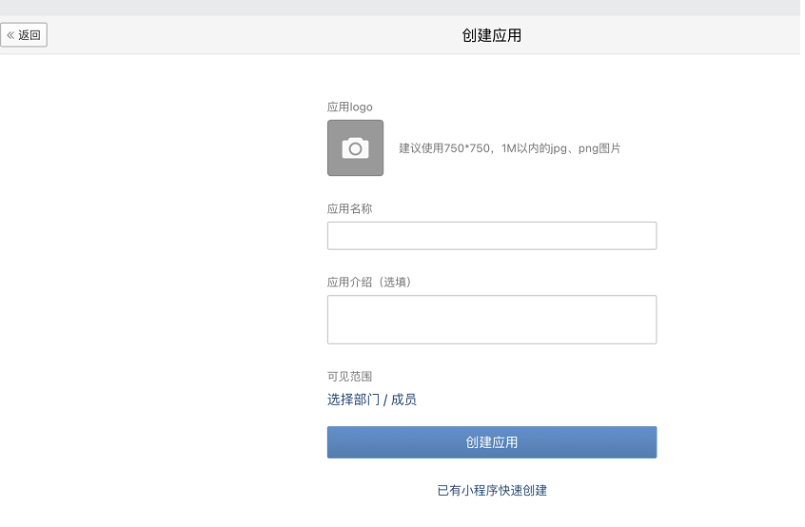The image size is (805, 527).
Task: Click the 应用名称 field label
Action: [349, 209]
